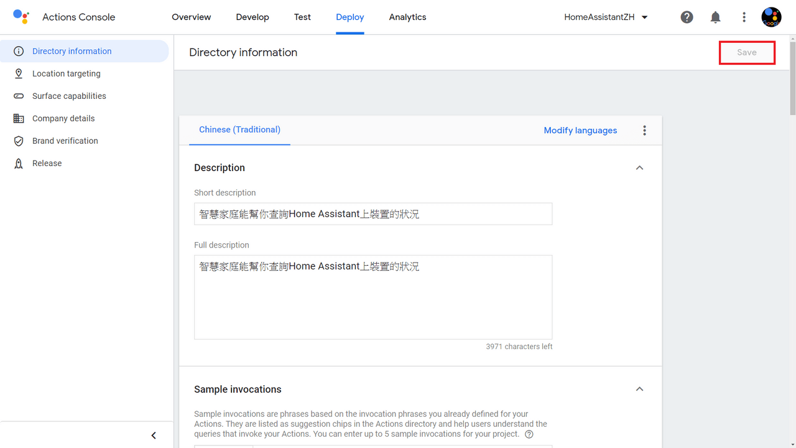Open notifications bell icon
Screen dimensions: 796x448
(x=715, y=17)
